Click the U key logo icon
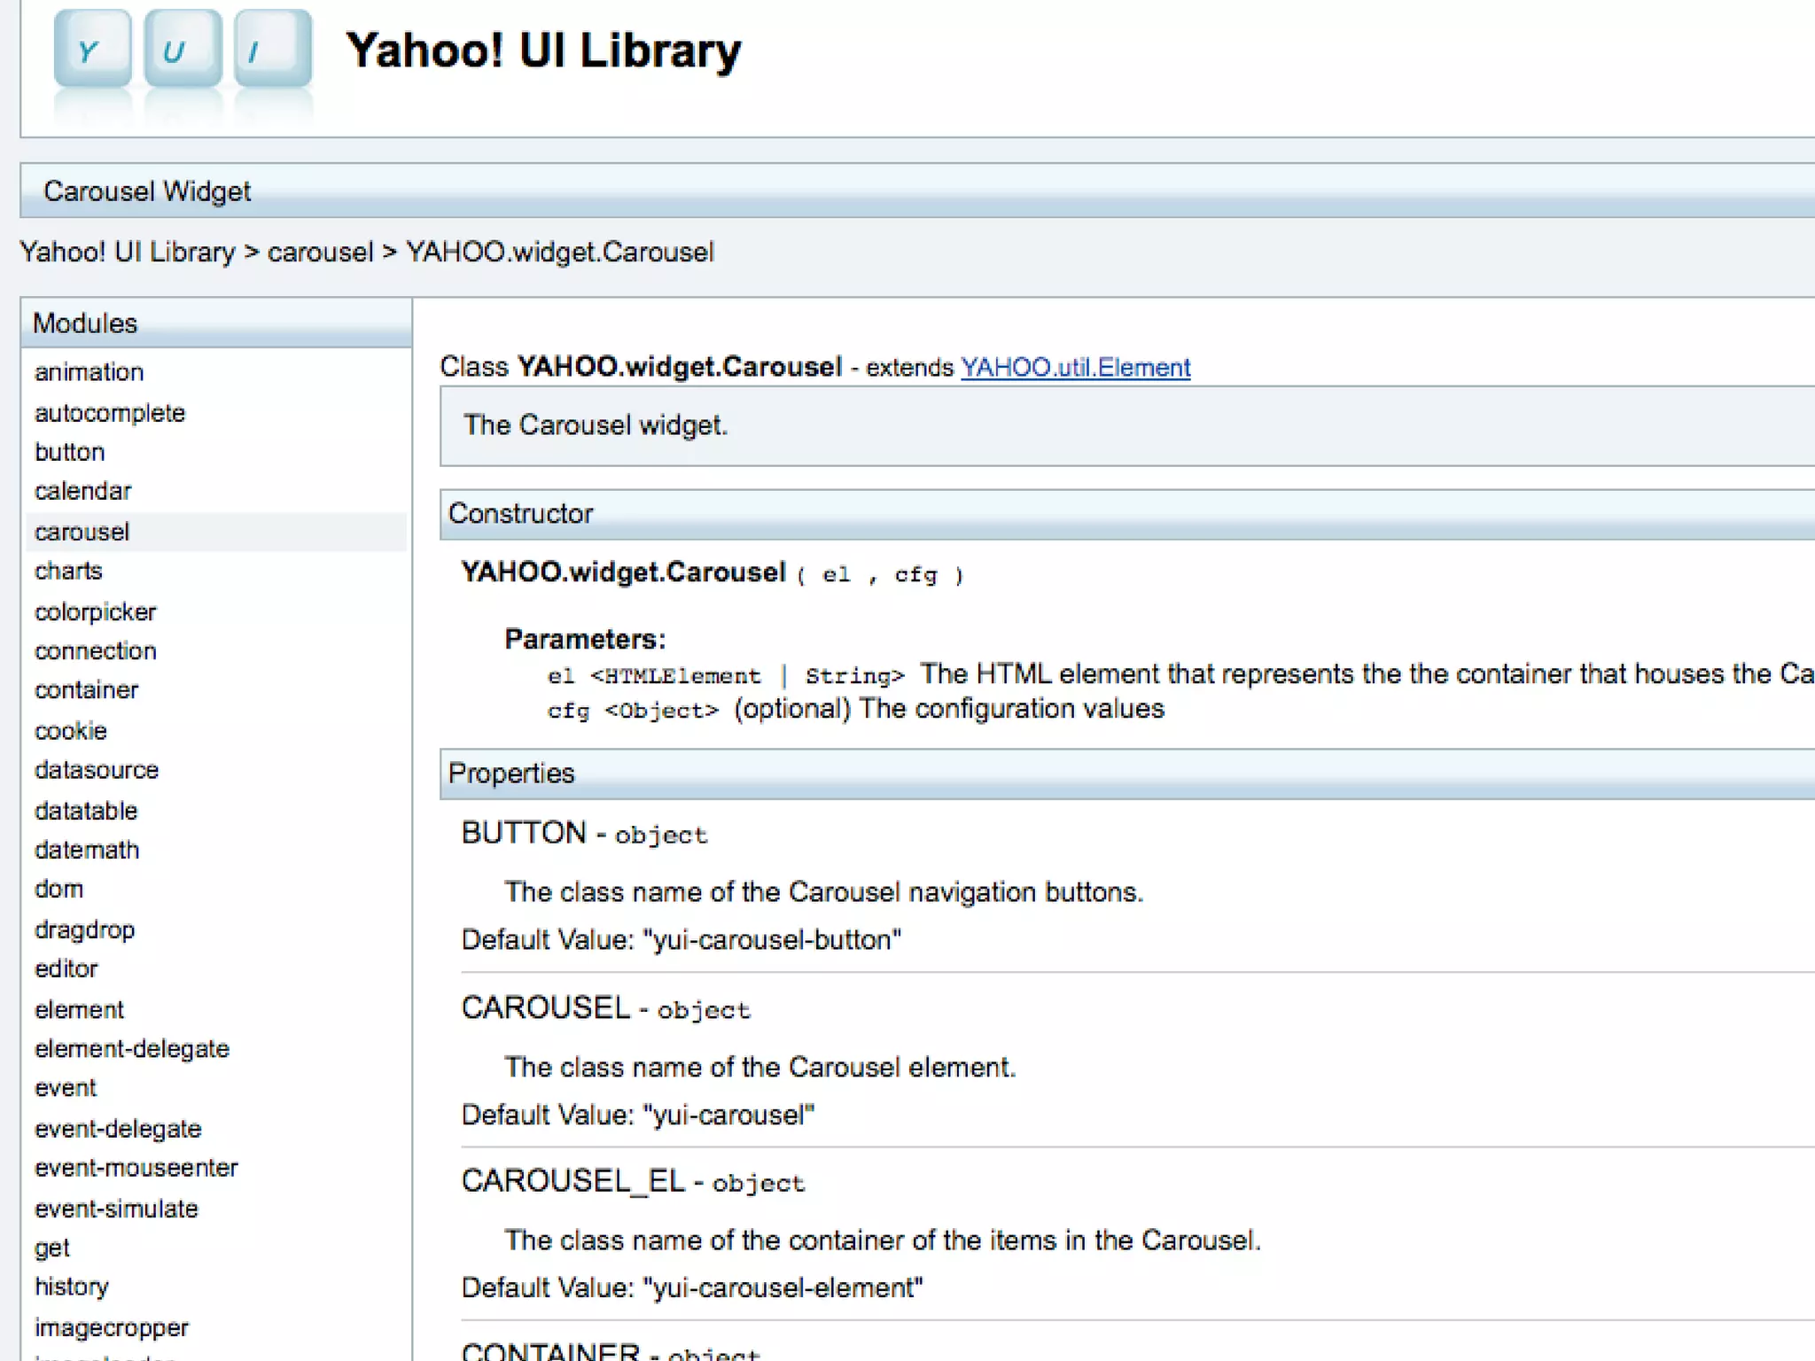 click(183, 50)
